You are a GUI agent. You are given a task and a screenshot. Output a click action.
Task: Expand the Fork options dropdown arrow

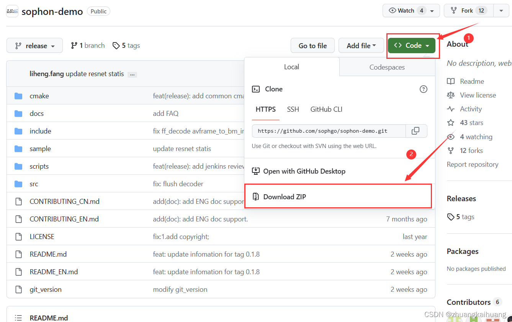coord(501,11)
